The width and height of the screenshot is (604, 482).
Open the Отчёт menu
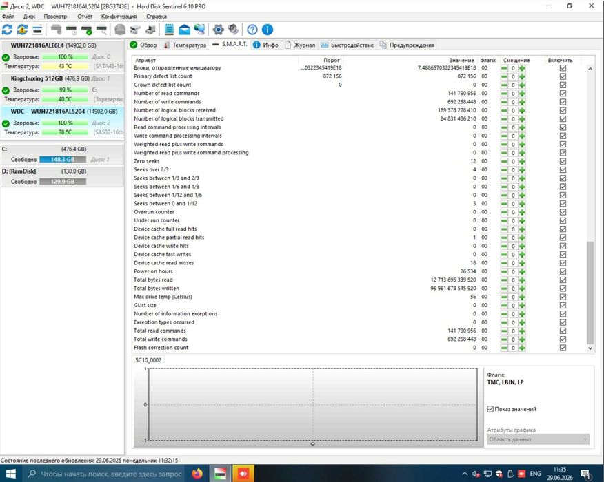[x=85, y=17]
